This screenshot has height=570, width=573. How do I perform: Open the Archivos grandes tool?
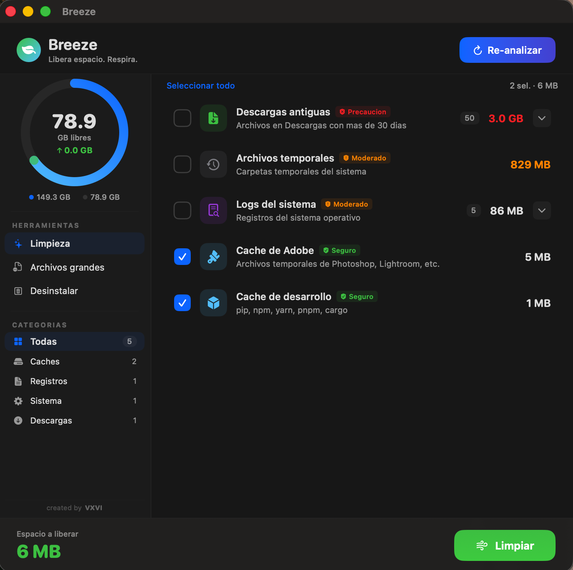pos(75,267)
